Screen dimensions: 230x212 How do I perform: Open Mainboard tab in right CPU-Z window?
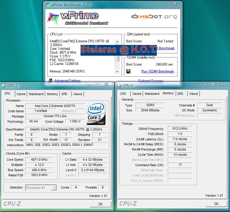point(152,94)
